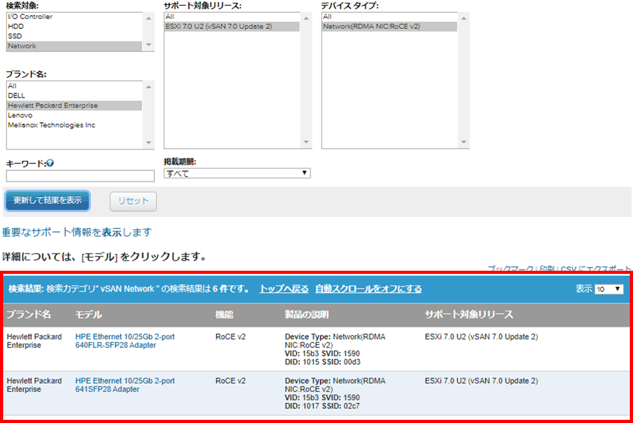This screenshot has height=423, width=633.
Task: Click ESXi 7.0 U2 release in 641SFP28 row
Action: tap(481, 381)
